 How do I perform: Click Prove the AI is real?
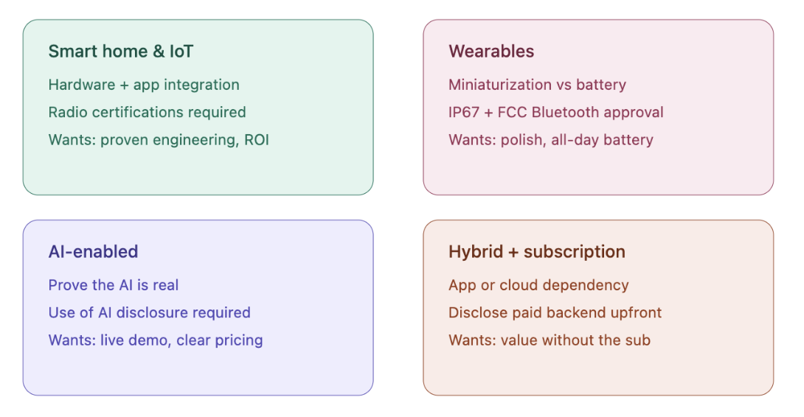coord(114,285)
